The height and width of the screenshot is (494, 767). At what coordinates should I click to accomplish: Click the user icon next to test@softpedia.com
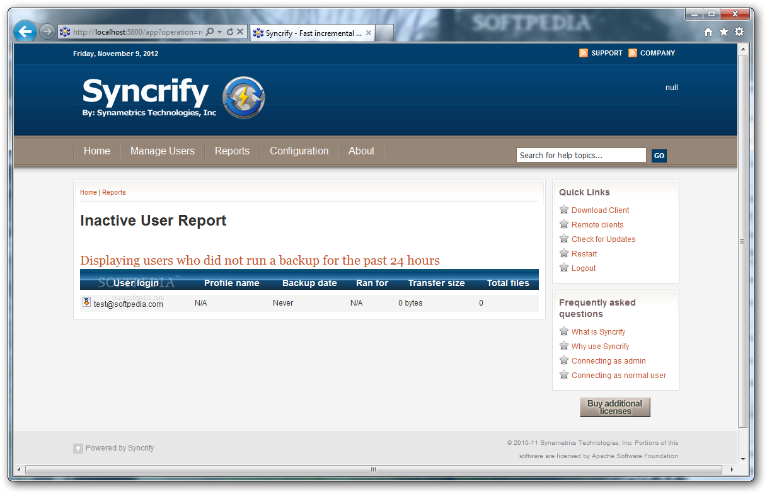pyautogui.click(x=86, y=302)
